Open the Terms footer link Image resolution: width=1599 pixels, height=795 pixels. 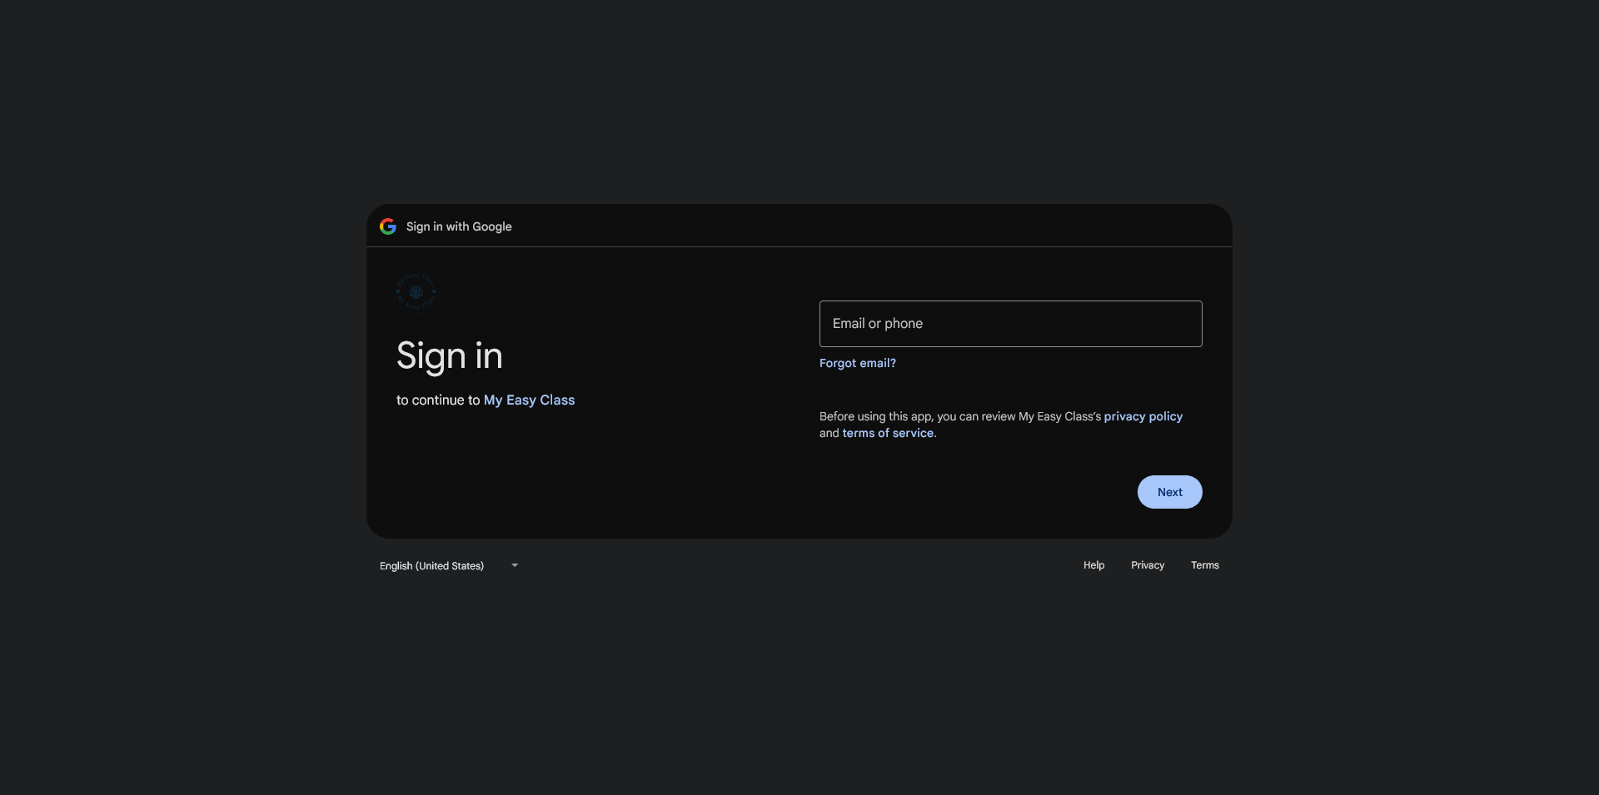[x=1204, y=565]
